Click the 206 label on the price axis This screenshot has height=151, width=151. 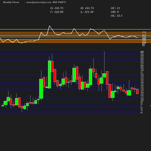[142, 66]
